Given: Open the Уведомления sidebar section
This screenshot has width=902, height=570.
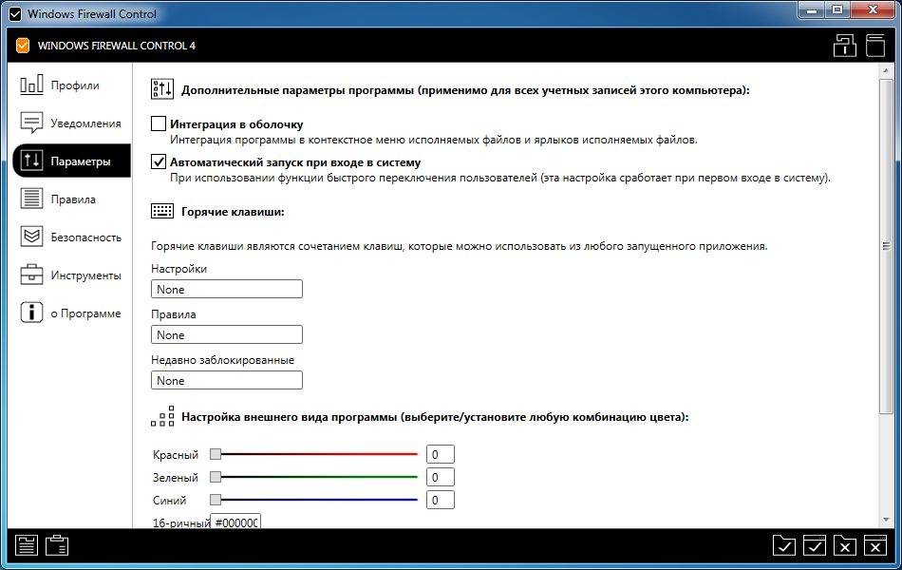Looking at the screenshot, I should pyautogui.click(x=71, y=123).
